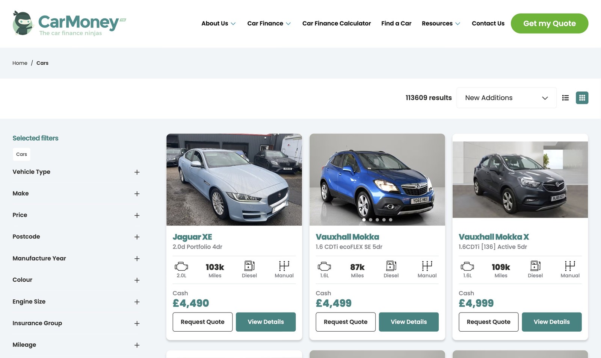Viewport: 601px width, 358px height.
Task: Click the Get my Quote button
Action: point(550,23)
